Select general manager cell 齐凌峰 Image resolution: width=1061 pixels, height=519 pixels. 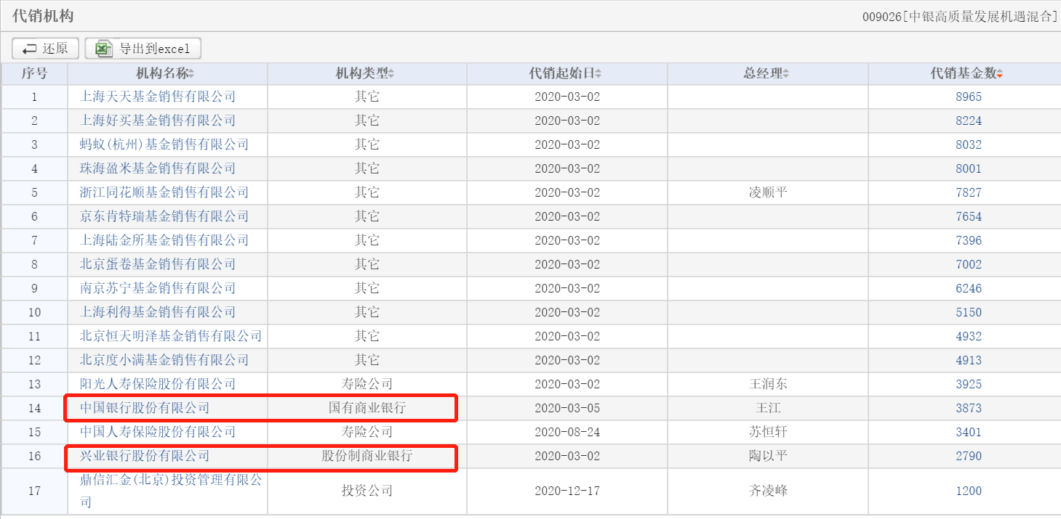768,491
